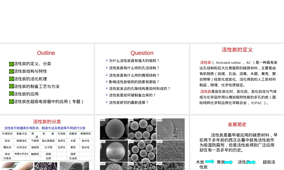Click the table cell 粉状
This screenshot has height=170, width=284.
[x=7, y=141]
